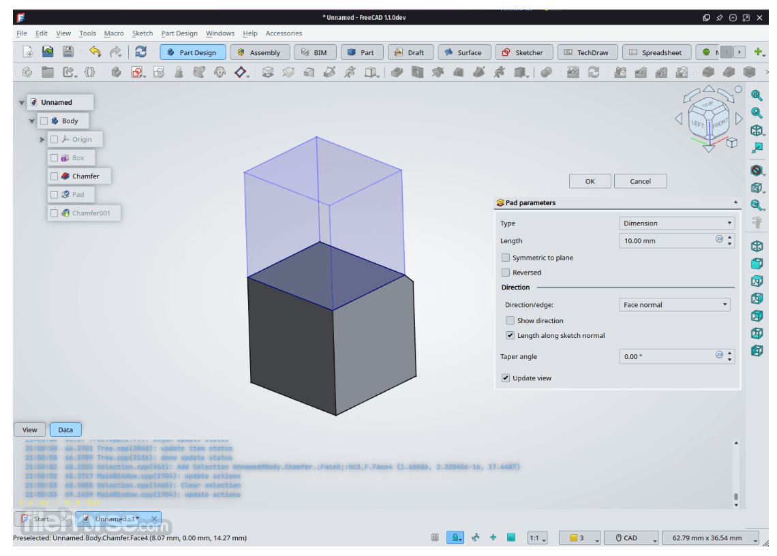Viewport: 777px width, 556px height.
Task: Expand the Origin tree node
Action: point(42,140)
